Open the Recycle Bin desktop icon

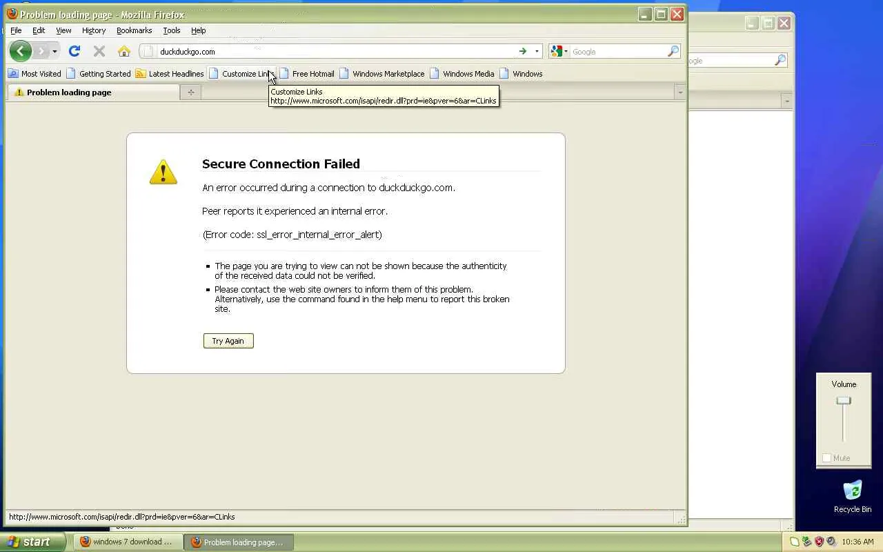[853, 497]
